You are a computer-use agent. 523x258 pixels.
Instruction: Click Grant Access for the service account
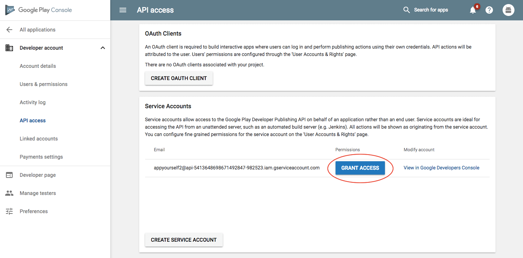click(x=360, y=168)
